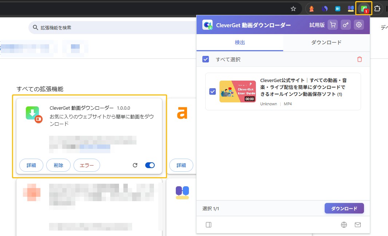Viewport: 388px width, 236px height.
Task: Click the bookmark star icon in address bar
Action: coord(293,9)
